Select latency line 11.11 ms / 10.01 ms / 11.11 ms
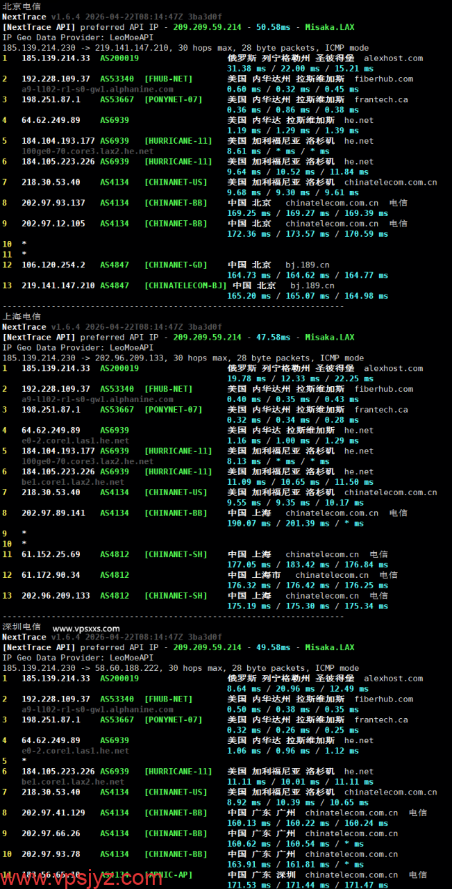This screenshot has width=452, height=889. pyautogui.click(x=301, y=782)
